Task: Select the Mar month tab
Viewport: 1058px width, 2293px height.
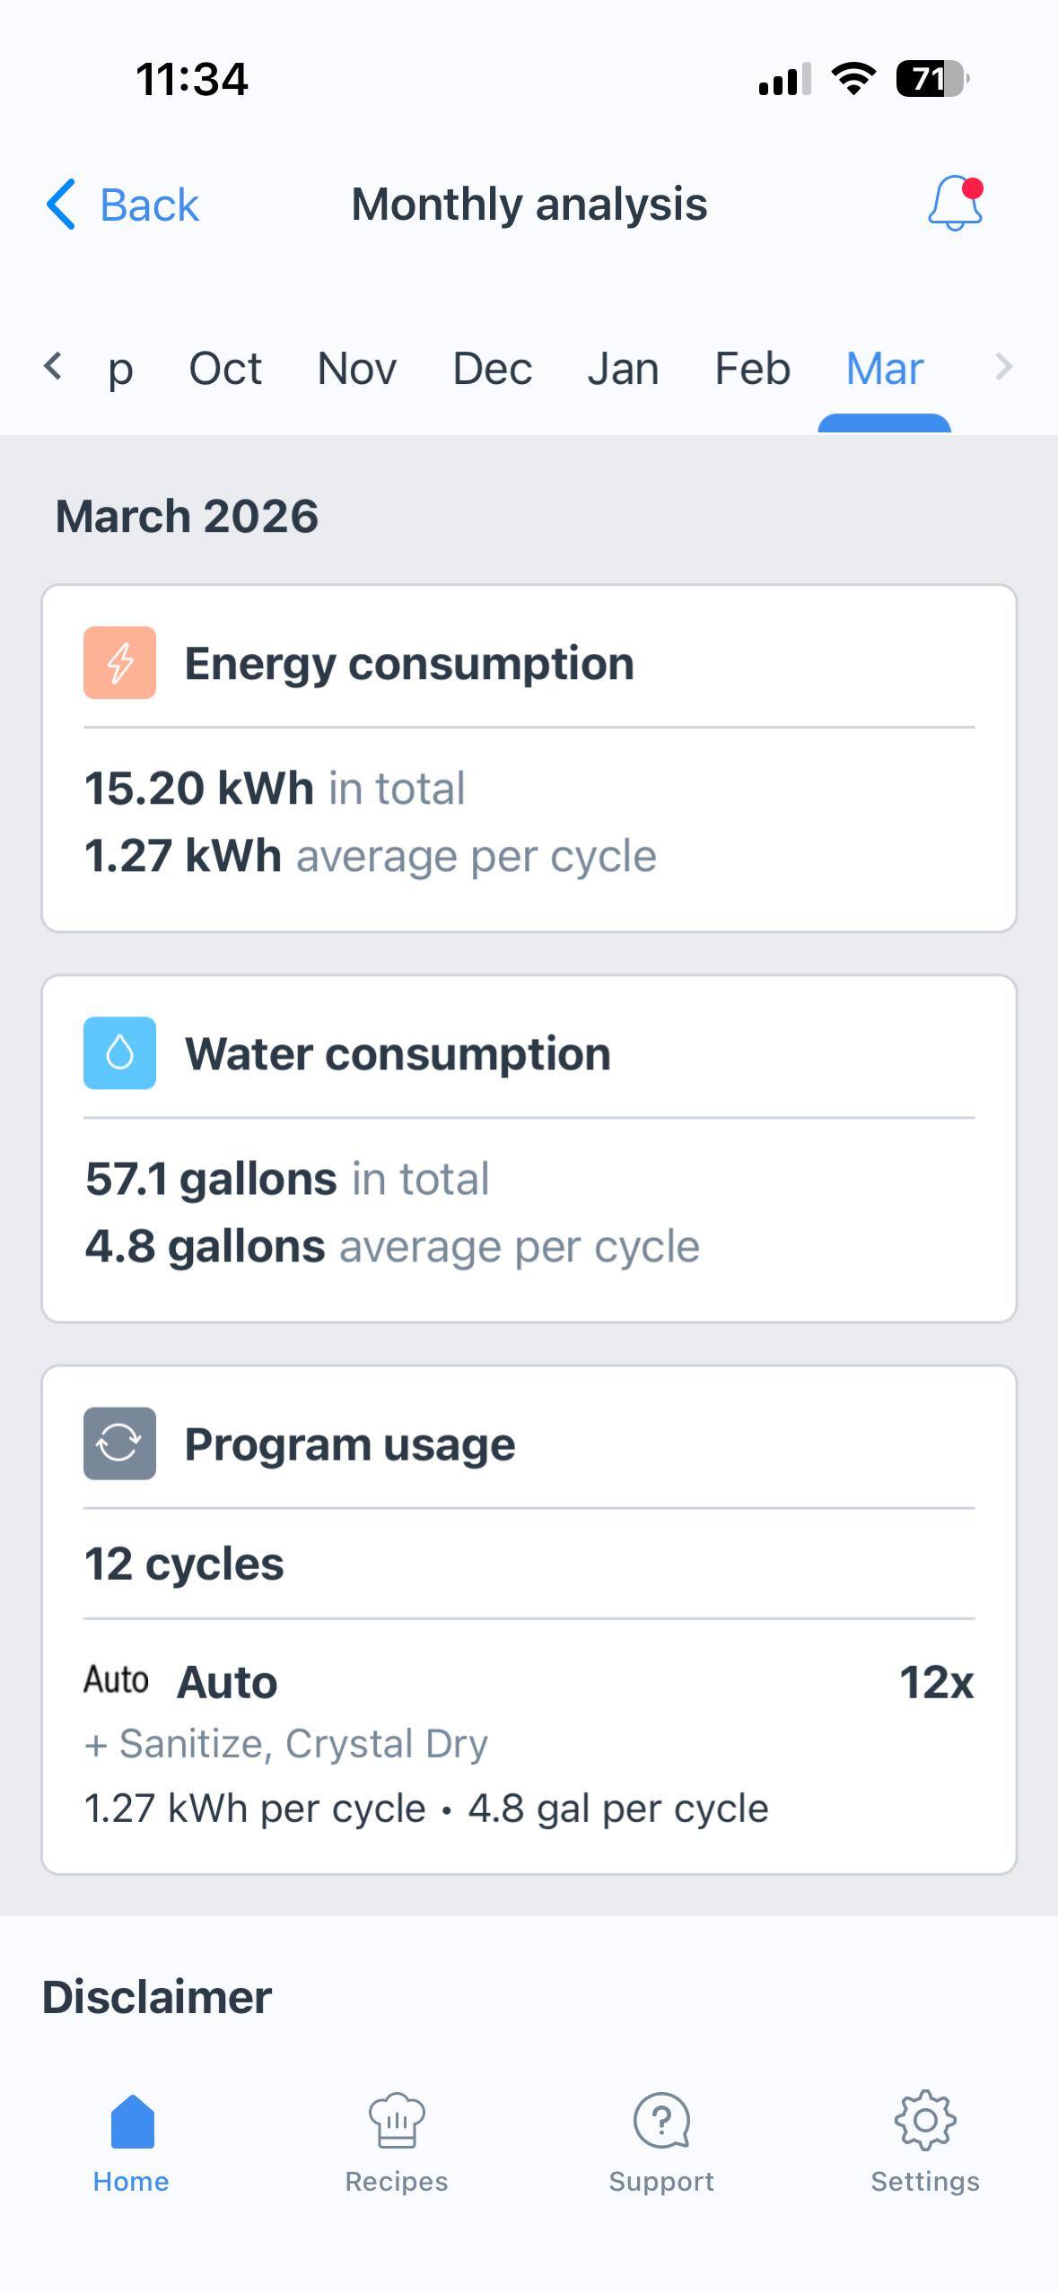Action: 885,369
